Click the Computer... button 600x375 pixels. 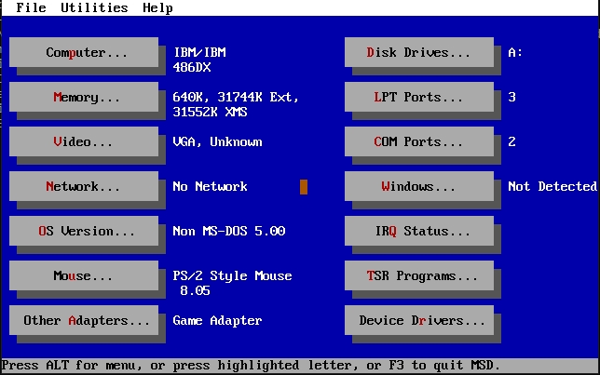point(84,52)
